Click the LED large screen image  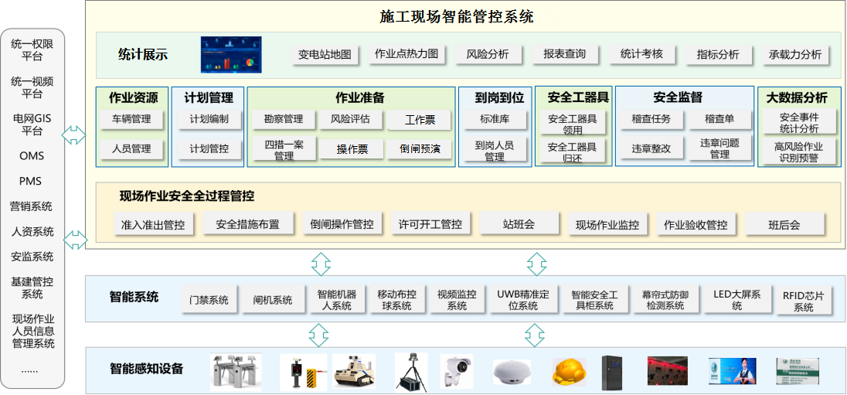pyautogui.click(x=733, y=370)
